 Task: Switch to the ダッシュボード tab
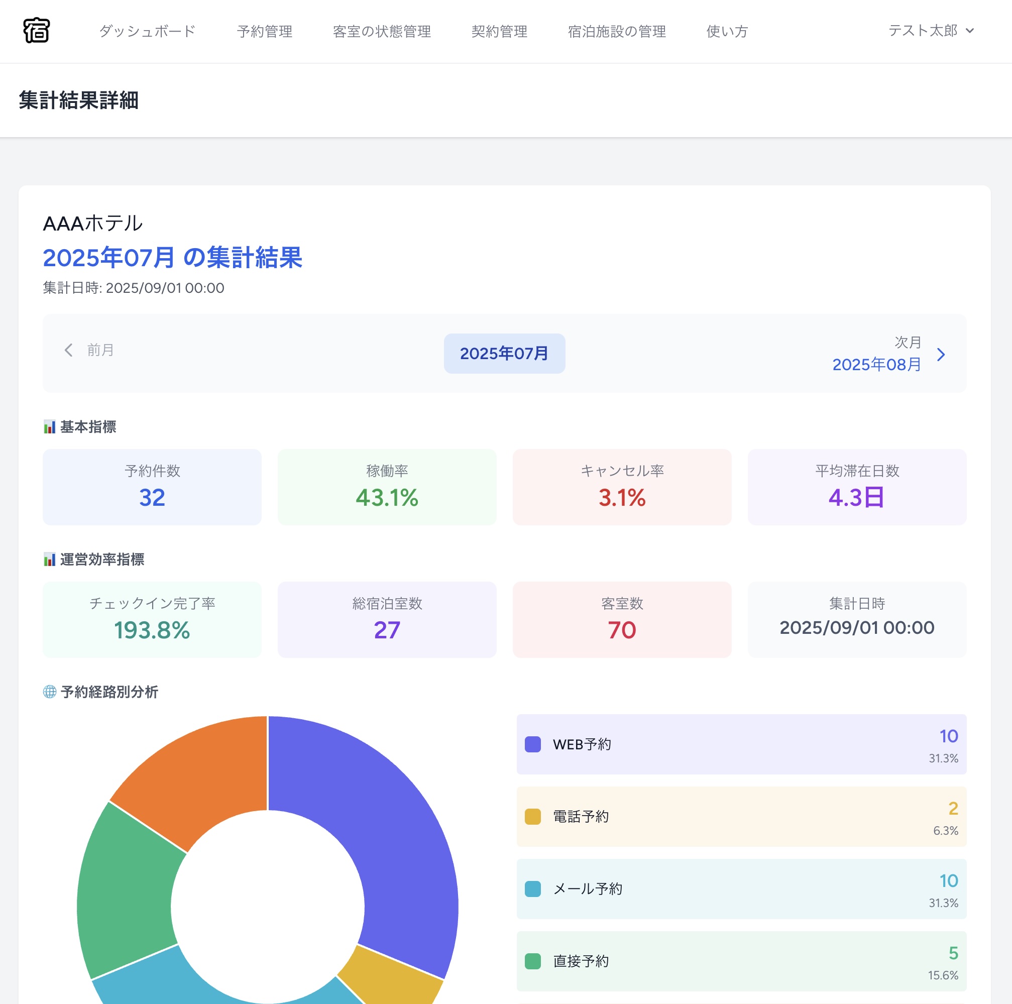[x=147, y=32]
